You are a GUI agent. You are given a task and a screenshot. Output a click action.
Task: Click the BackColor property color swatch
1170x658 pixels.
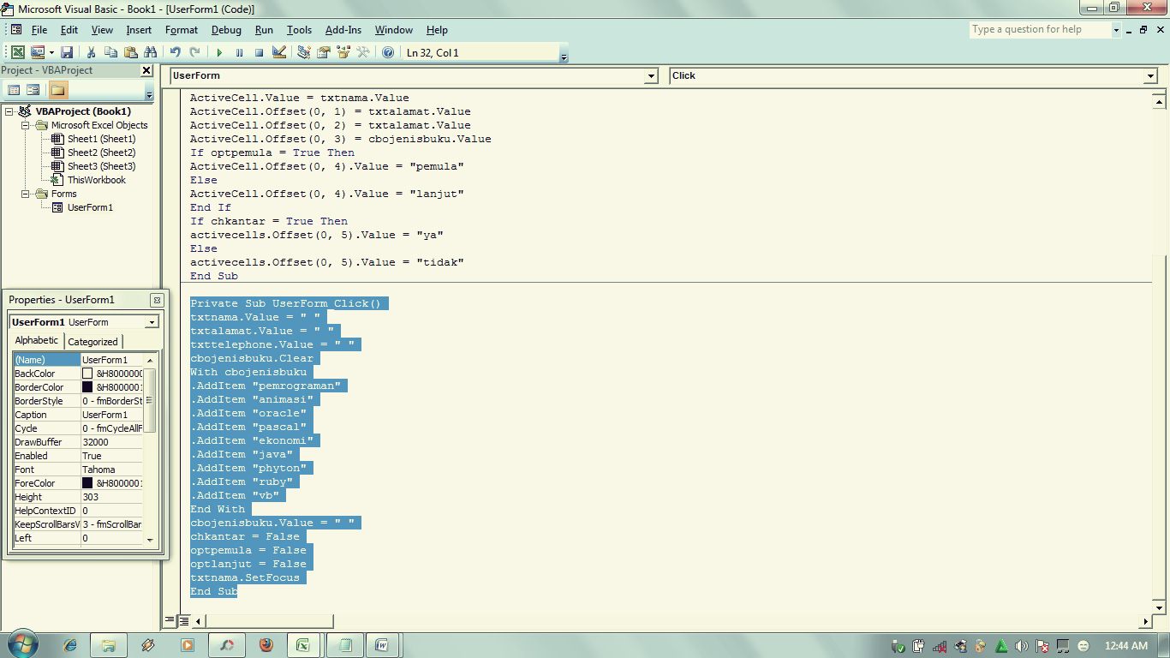click(x=87, y=374)
